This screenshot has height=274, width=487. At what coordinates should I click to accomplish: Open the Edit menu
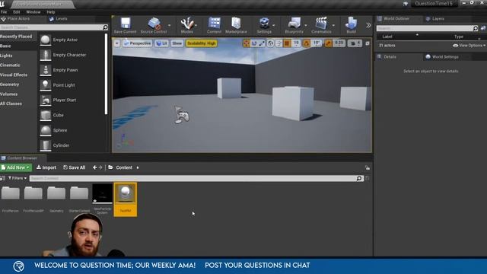(17, 12)
